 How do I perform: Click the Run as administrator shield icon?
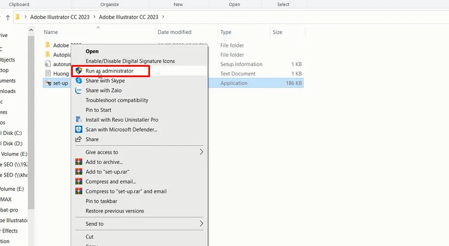[x=79, y=71]
